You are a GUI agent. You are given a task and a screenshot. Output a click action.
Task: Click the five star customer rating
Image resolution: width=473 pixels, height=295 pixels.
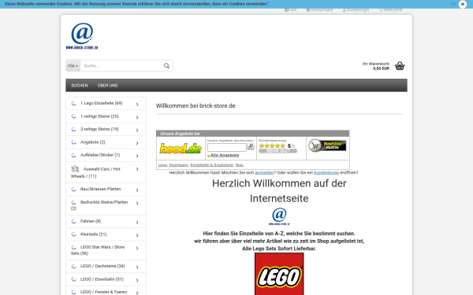click(272, 146)
